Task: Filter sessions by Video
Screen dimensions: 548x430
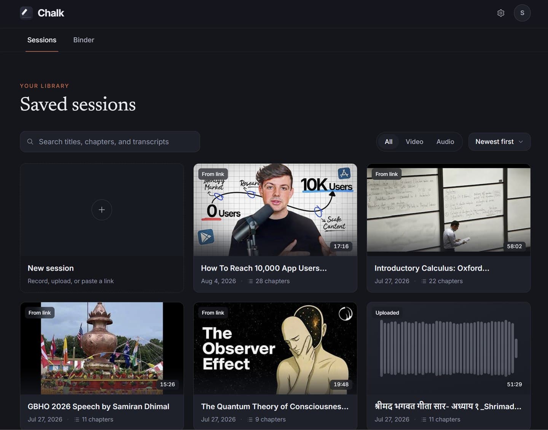Action: (414, 142)
